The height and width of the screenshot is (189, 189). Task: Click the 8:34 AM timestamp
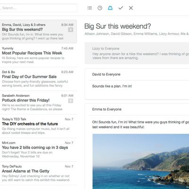click(x=67, y=25)
